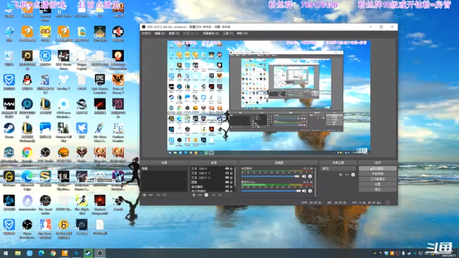The image size is (459, 258).
Task: Open Windows Start menu
Action: point(6,253)
